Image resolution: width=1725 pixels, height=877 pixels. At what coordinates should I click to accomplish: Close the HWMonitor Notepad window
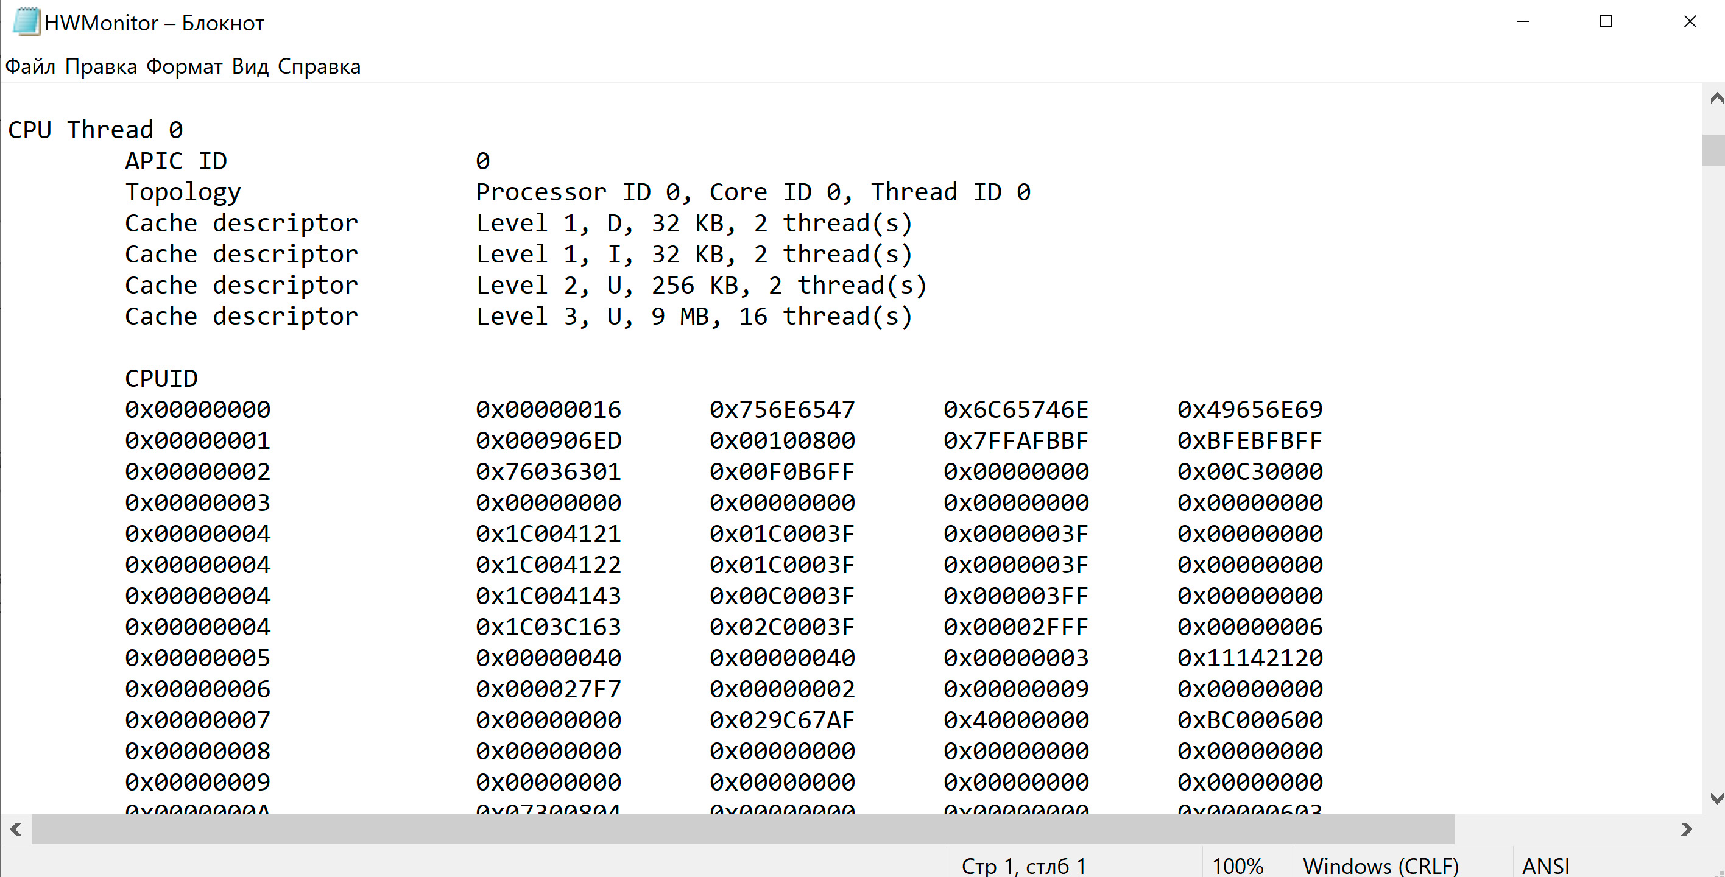tap(1690, 21)
